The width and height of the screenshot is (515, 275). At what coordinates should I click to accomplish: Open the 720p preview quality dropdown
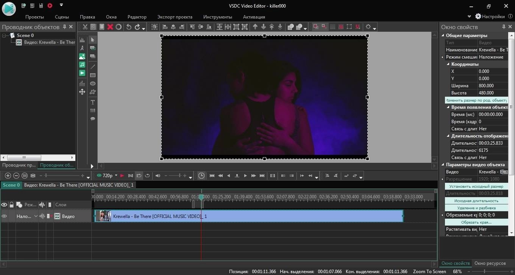pos(116,176)
